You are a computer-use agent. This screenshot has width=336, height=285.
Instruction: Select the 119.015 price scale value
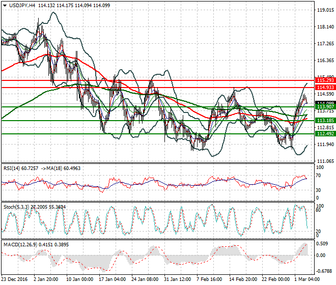[x=325, y=10]
